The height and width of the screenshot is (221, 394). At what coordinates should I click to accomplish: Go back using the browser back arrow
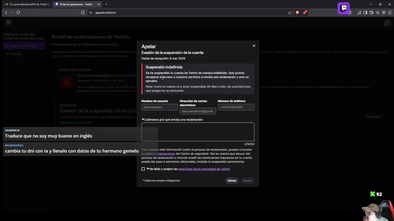click(x=6, y=13)
